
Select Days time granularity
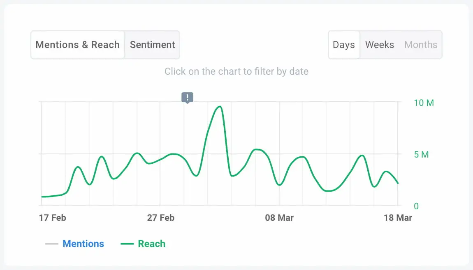tap(344, 45)
